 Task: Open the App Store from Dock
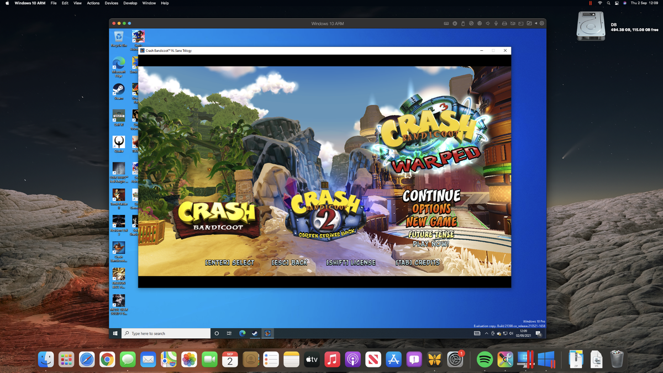pyautogui.click(x=393, y=359)
